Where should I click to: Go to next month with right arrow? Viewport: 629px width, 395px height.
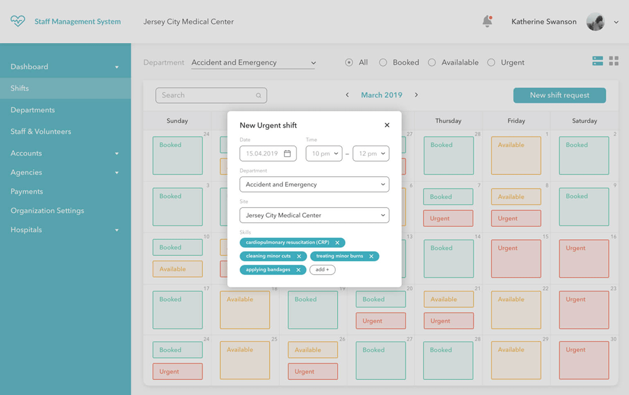coord(415,95)
